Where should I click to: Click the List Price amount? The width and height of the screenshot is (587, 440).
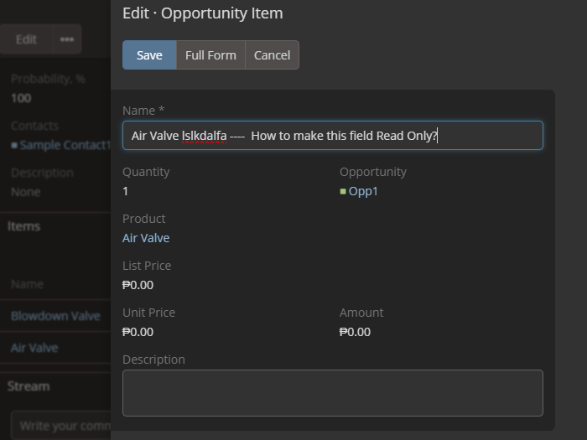coord(138,285)
